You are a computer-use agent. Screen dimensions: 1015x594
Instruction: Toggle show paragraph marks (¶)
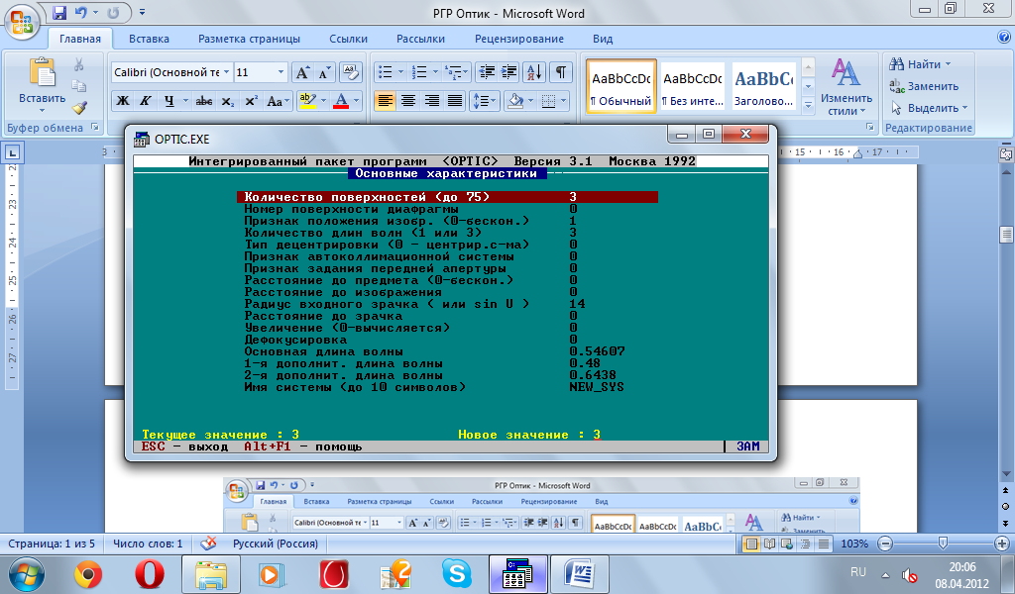[x=561, y=72]
